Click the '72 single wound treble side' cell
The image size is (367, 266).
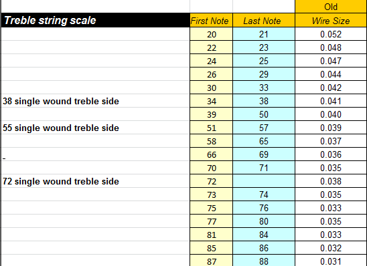[x=95, y=181]
